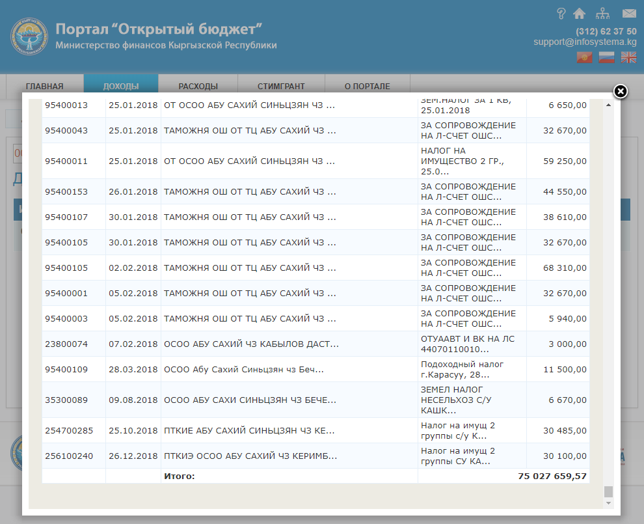Image resolution: width=644 pixels, height=524 pixels.
Task: Click scrollbar up arrow in popup
Action: coord(609,105)
